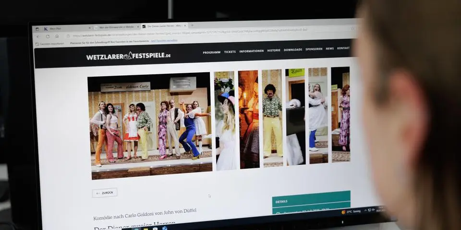Click the ZURÜCK button

point(105,193)
